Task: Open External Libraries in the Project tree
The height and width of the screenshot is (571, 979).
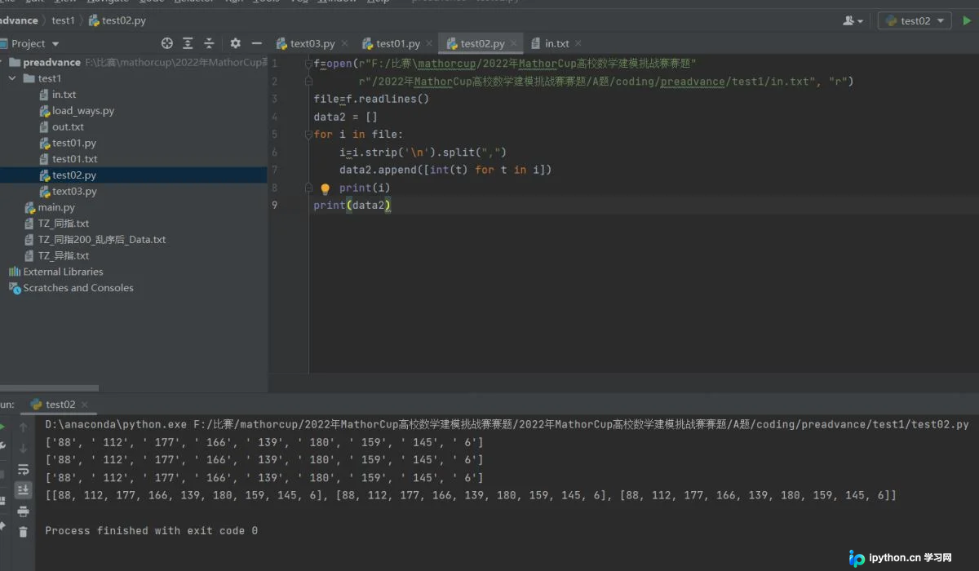Action: 63,272
